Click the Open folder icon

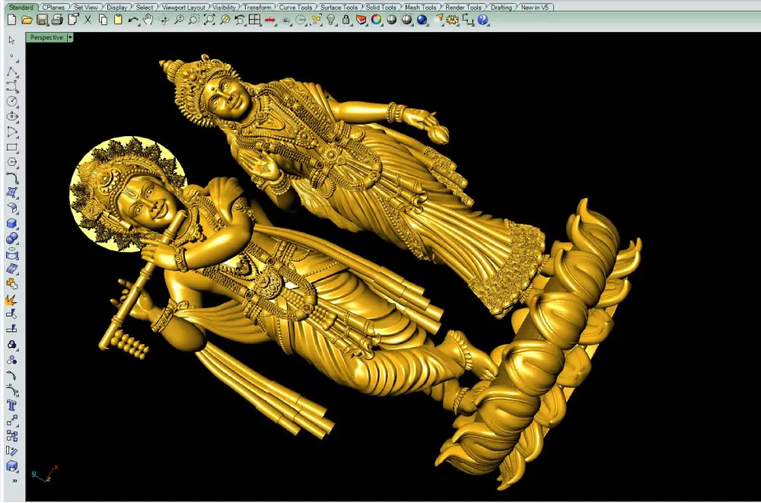pyautogui.click(x=27, y=20)
